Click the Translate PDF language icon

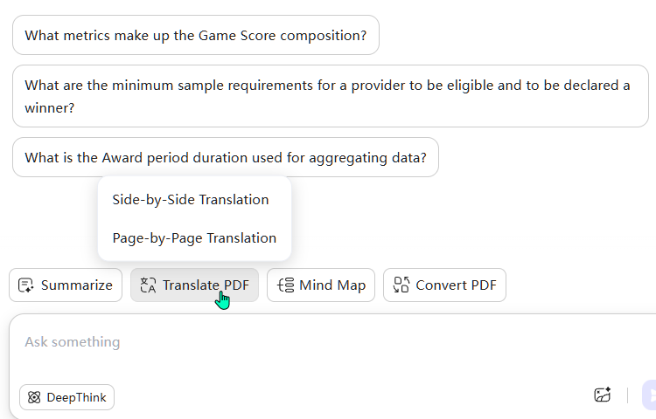[148, 285]
